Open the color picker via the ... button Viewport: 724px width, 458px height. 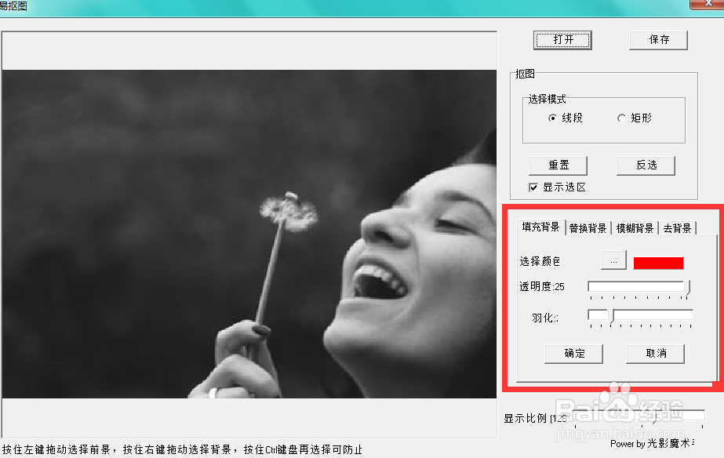pos(613,260)
